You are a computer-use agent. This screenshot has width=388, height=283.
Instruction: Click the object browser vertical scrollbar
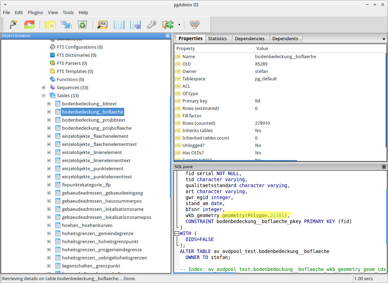coord(170,147)
